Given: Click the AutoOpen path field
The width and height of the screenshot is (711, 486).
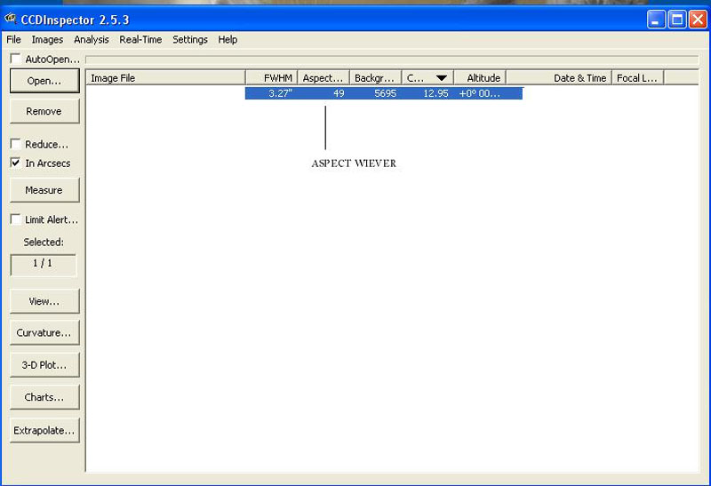Looking at the screenshot, I should (392, 60).
